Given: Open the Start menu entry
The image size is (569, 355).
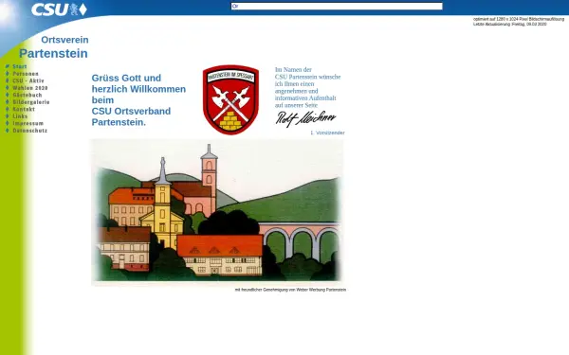Looking at the screenshot, I should click(x=20, y=66).
